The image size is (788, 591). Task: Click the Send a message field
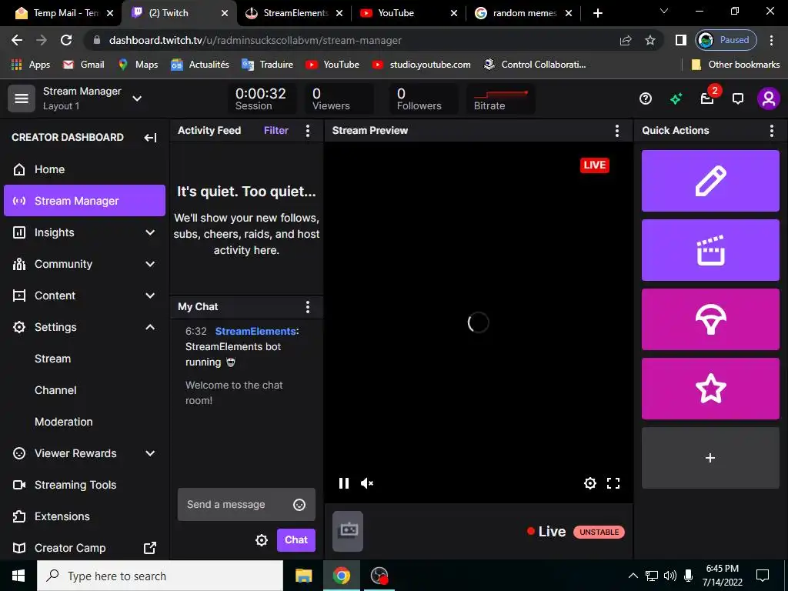click(246, 505)
